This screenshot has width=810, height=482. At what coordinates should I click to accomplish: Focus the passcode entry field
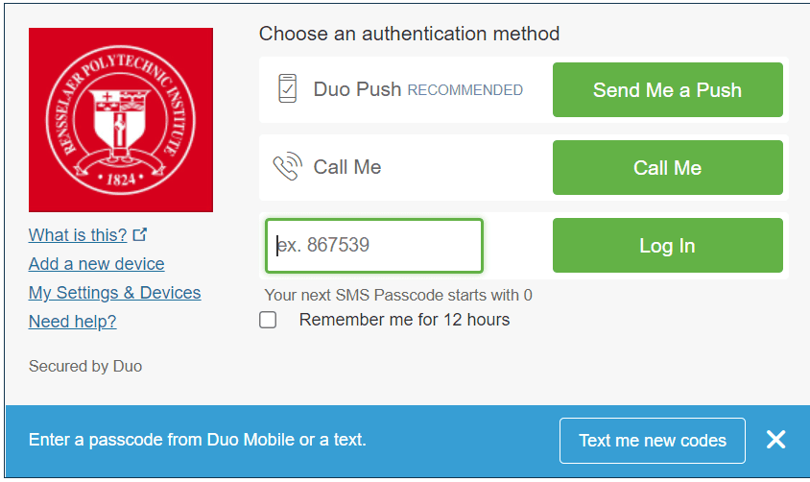pyautogui.click(x=374, y=246)
